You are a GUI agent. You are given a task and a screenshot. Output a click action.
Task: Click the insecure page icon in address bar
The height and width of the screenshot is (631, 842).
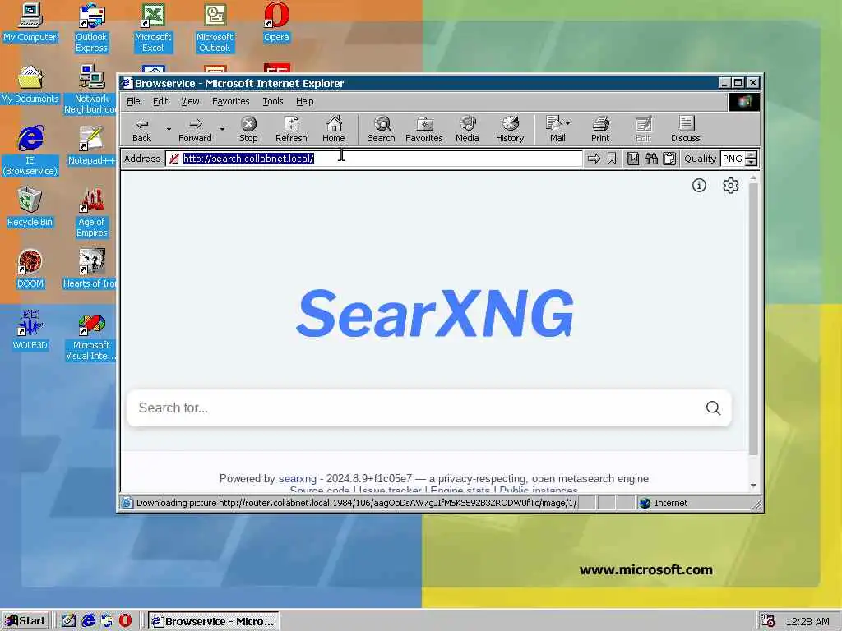click(x=174, y=159)
